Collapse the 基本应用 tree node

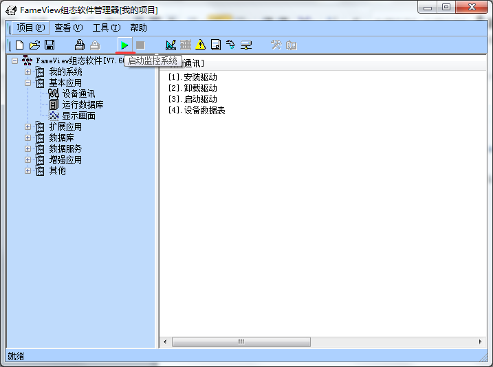point(28,83)
